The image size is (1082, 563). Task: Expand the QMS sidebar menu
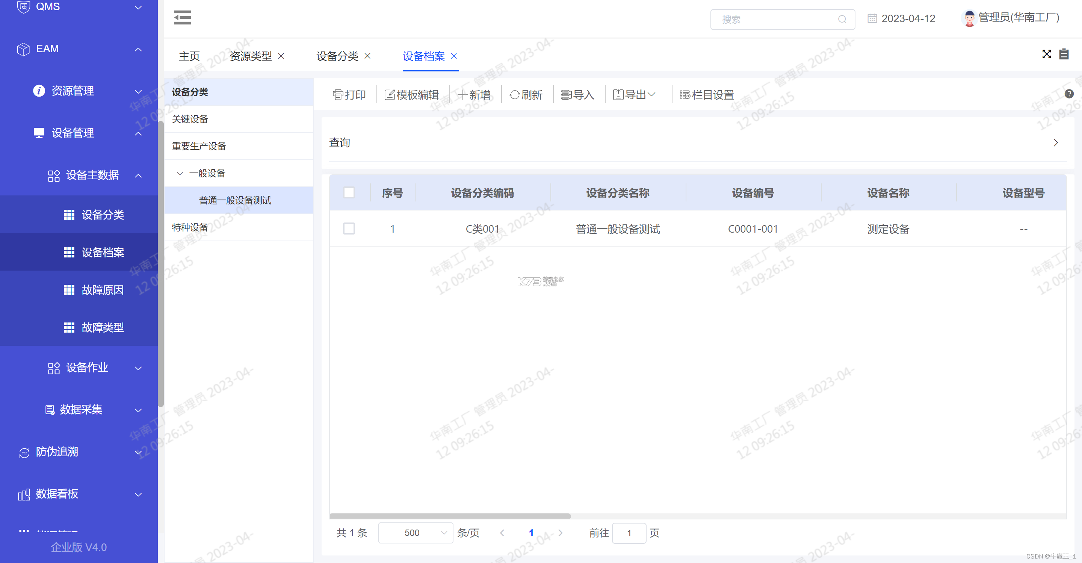[x=79, y=7]
